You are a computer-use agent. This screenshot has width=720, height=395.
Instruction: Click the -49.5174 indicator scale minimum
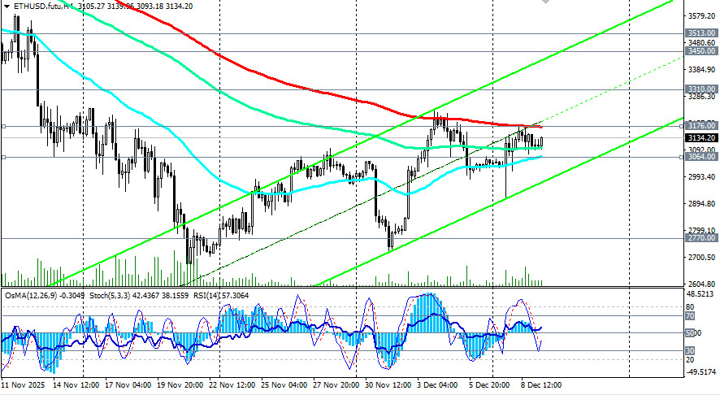point(700,371)
